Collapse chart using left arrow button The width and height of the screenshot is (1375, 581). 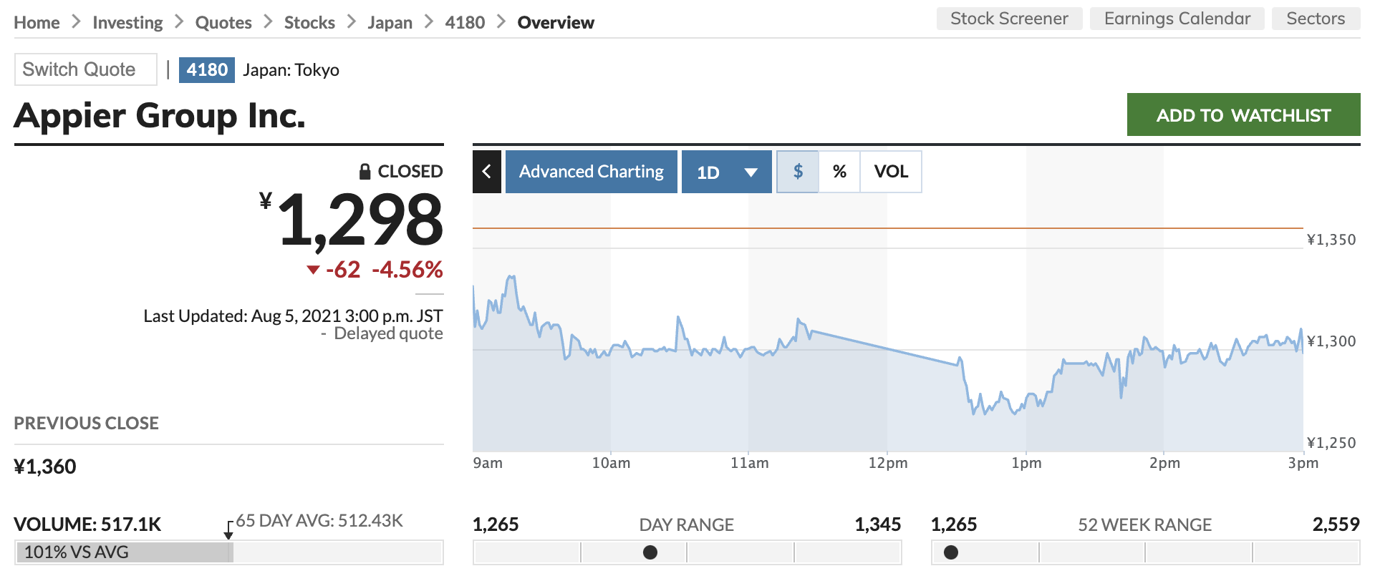pos(487,172)
